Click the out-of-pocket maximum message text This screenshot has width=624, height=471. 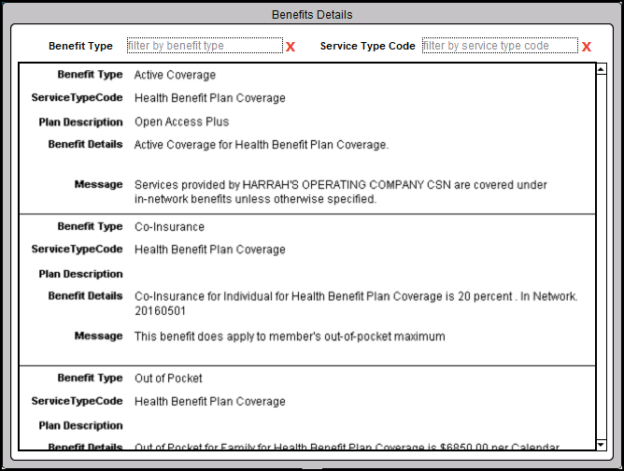[x=290, y=336]
